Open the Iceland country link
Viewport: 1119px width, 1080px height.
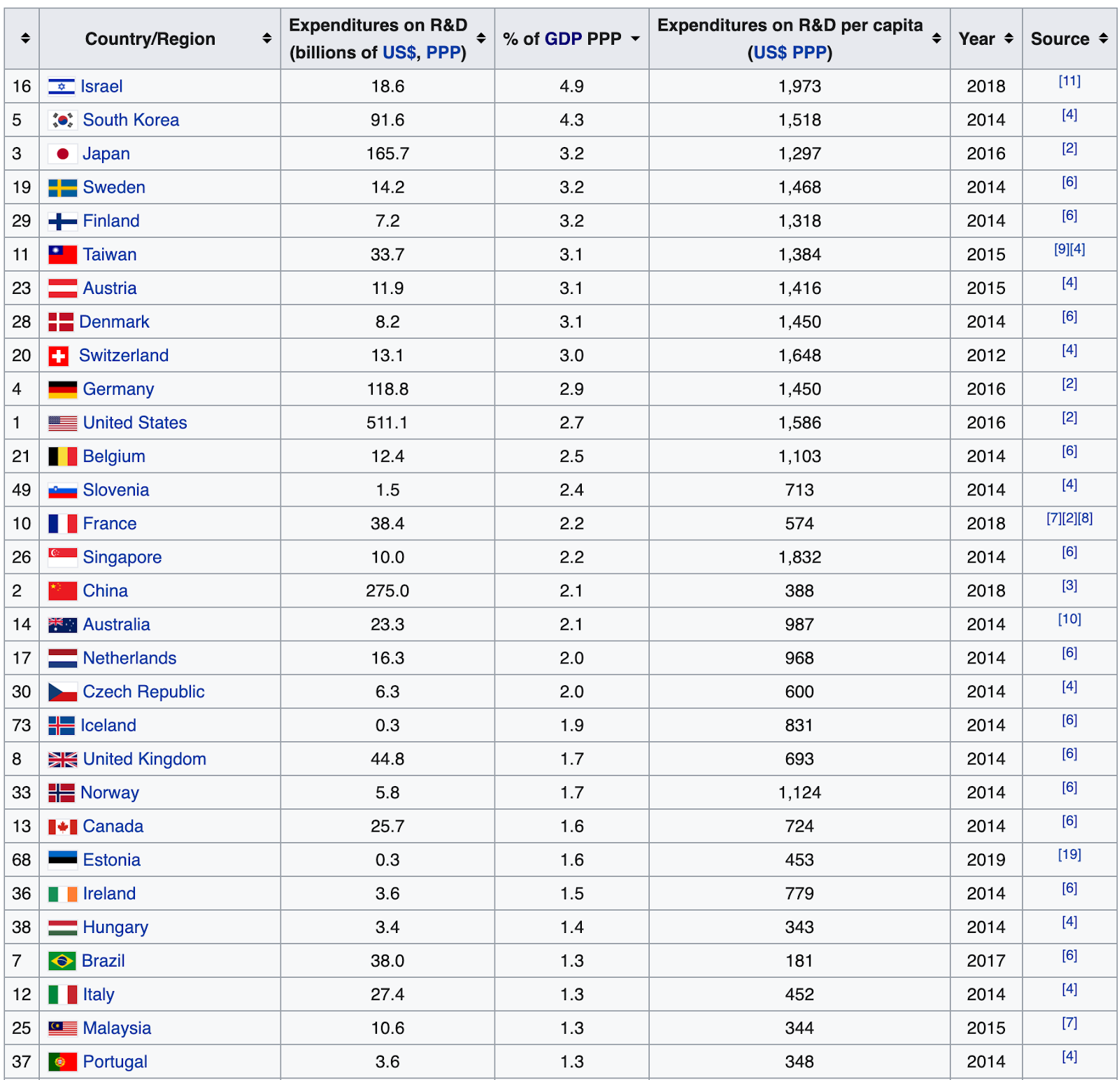108,726
